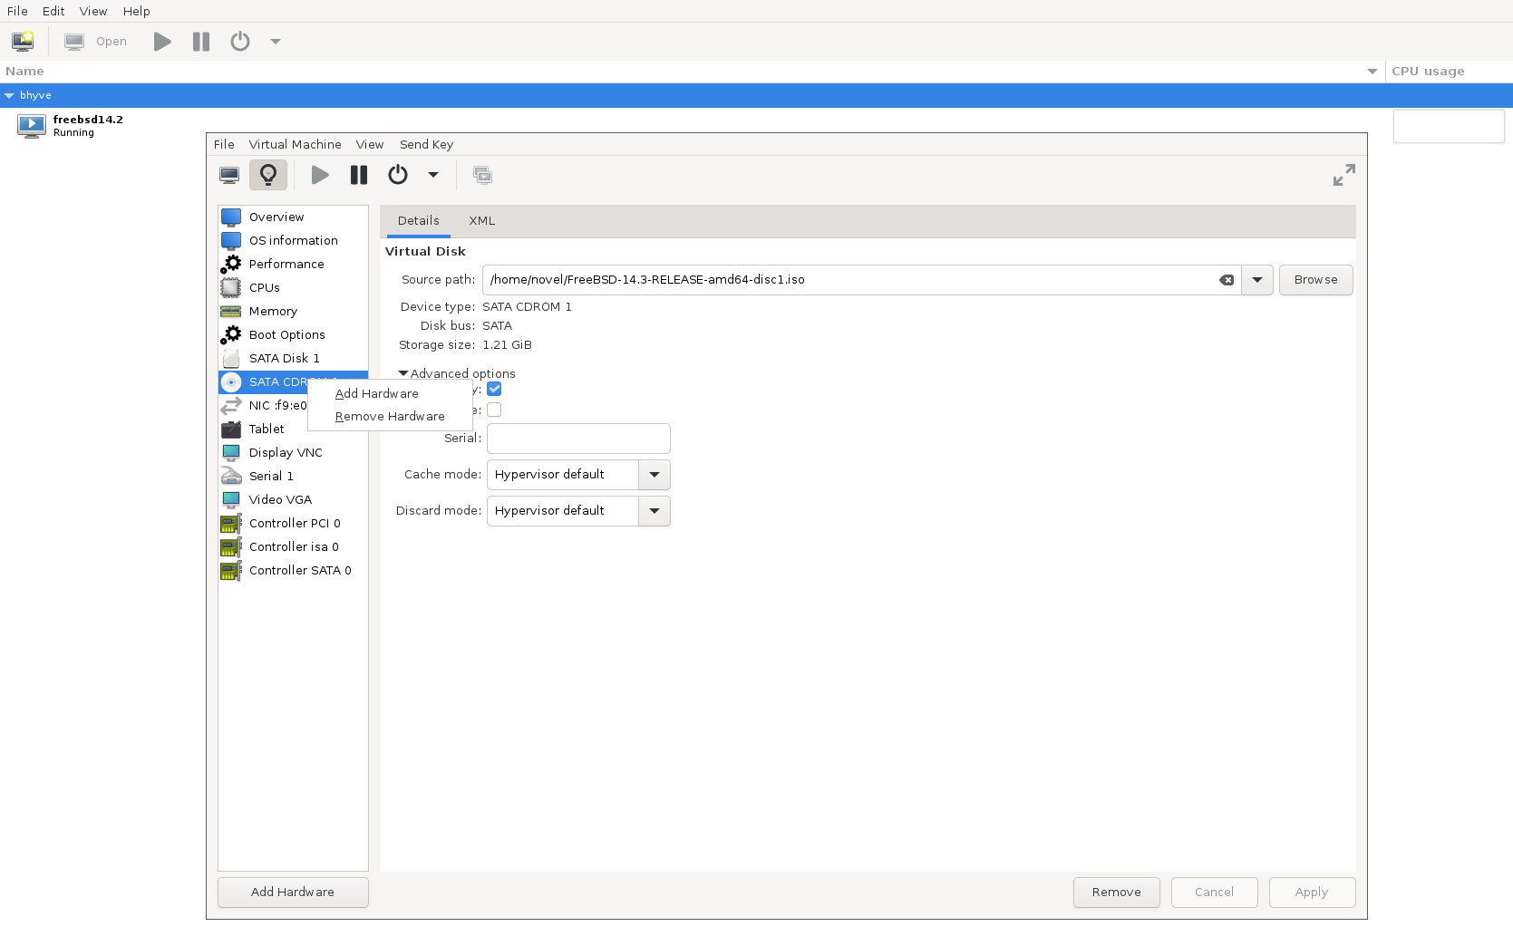Click into the Serial text field
The width and height of the screenshot is (1513, 946).
click(578, 439)
